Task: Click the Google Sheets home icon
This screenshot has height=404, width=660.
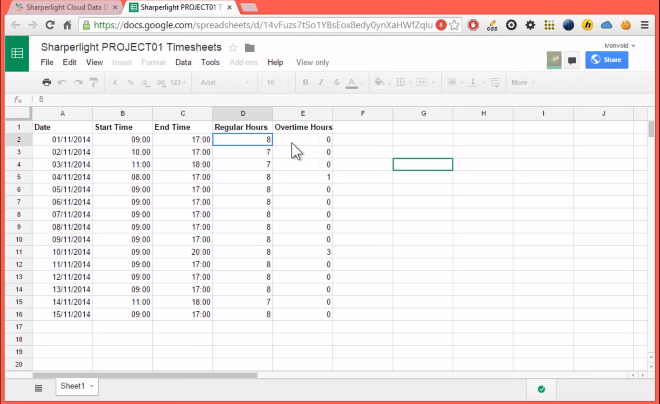Action: (x=17, y=53)
